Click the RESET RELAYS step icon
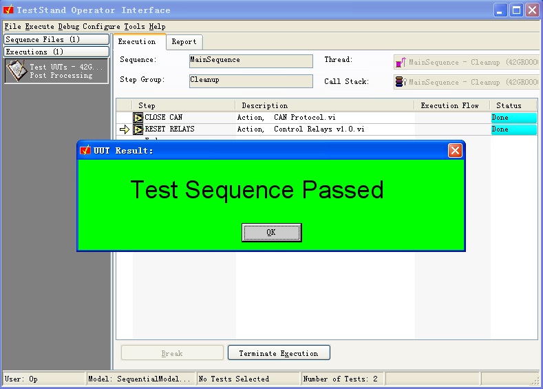Screen dimensions: 543x389 pos(138,129)
